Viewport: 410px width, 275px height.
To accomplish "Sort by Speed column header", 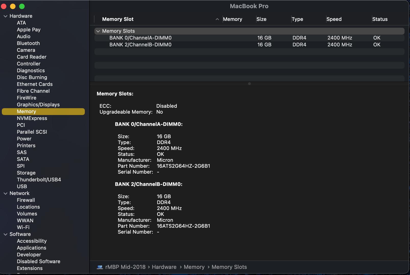I will (334, 19).
